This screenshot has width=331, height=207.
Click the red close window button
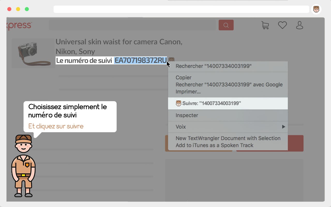pyautogui.click(x=9, y=9)
